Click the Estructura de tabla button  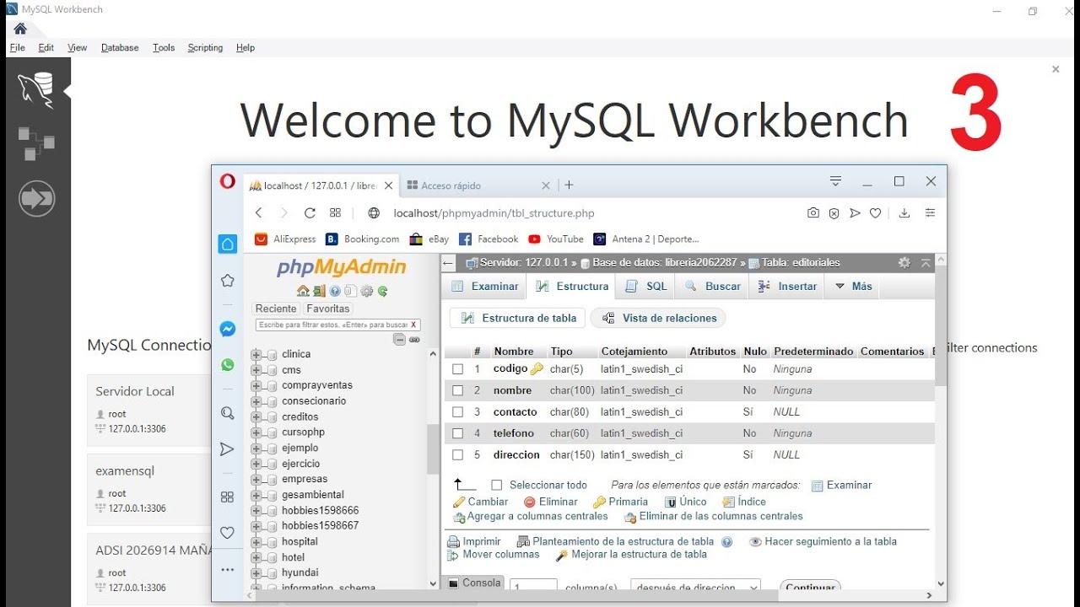518,318
